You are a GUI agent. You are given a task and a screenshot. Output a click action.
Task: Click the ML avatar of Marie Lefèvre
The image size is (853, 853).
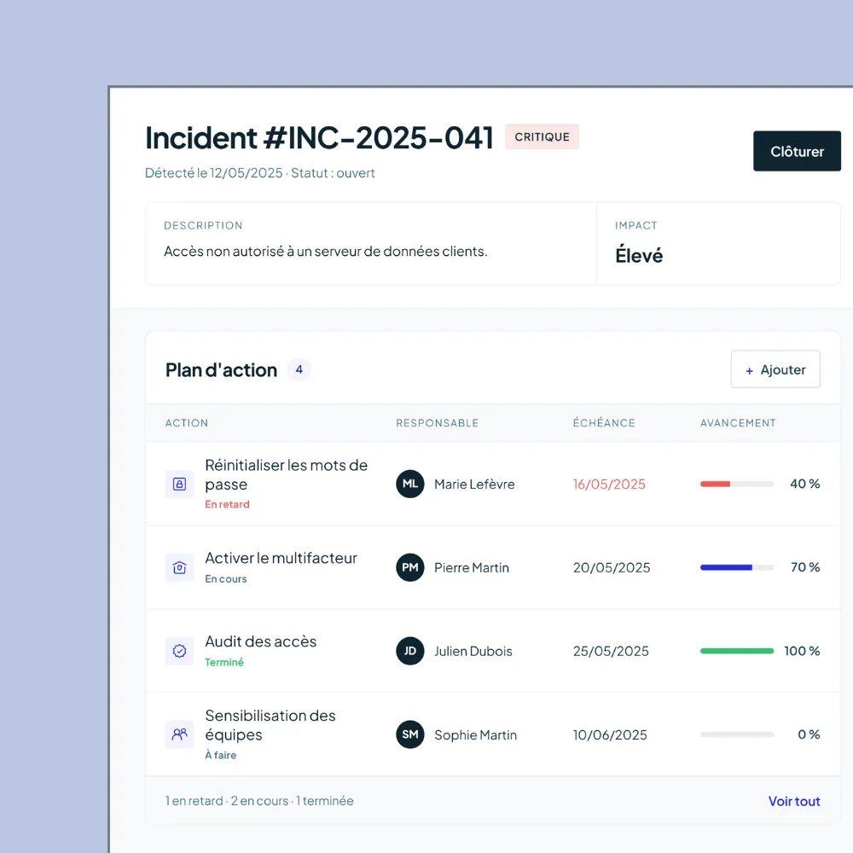pos(410,485)
